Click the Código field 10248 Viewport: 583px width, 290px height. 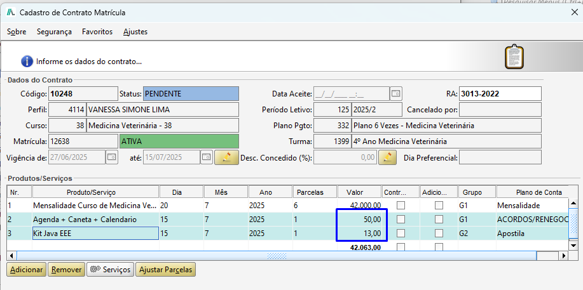[x=83, y=94]
